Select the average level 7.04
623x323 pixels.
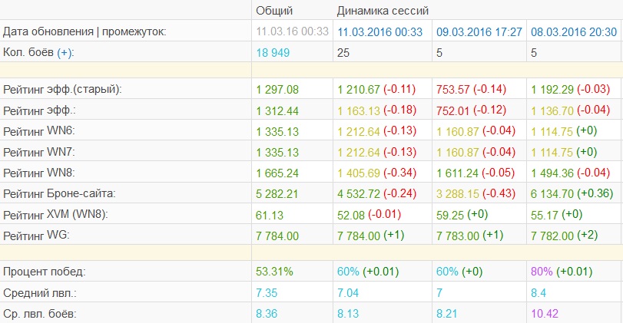pos(348,293)
